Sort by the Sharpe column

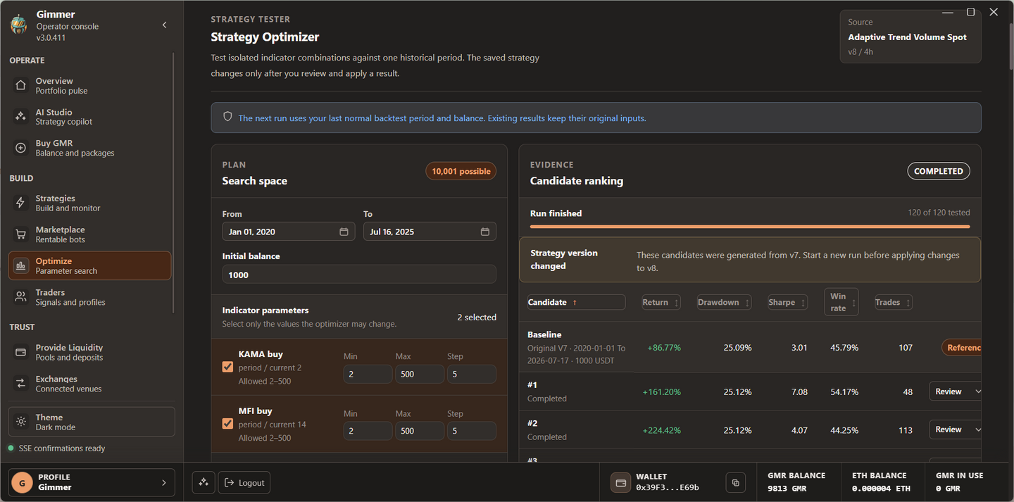pos(787,302)
